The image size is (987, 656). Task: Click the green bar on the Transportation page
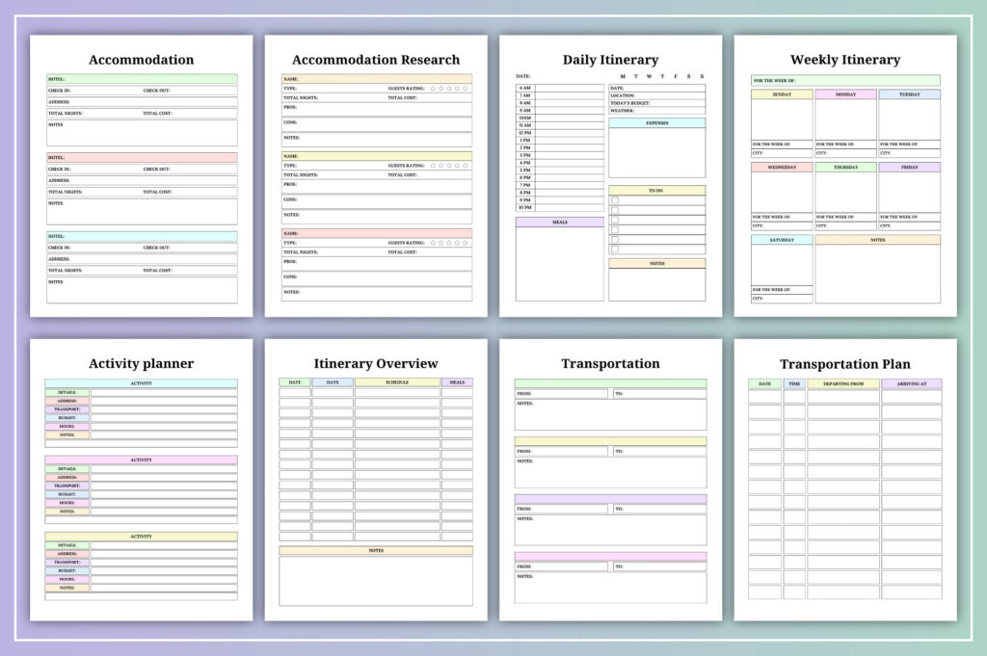[610, 383]
